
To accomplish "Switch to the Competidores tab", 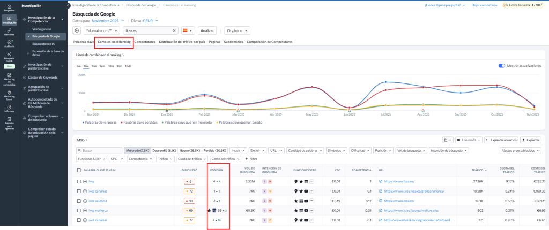I will click(145, 41).
